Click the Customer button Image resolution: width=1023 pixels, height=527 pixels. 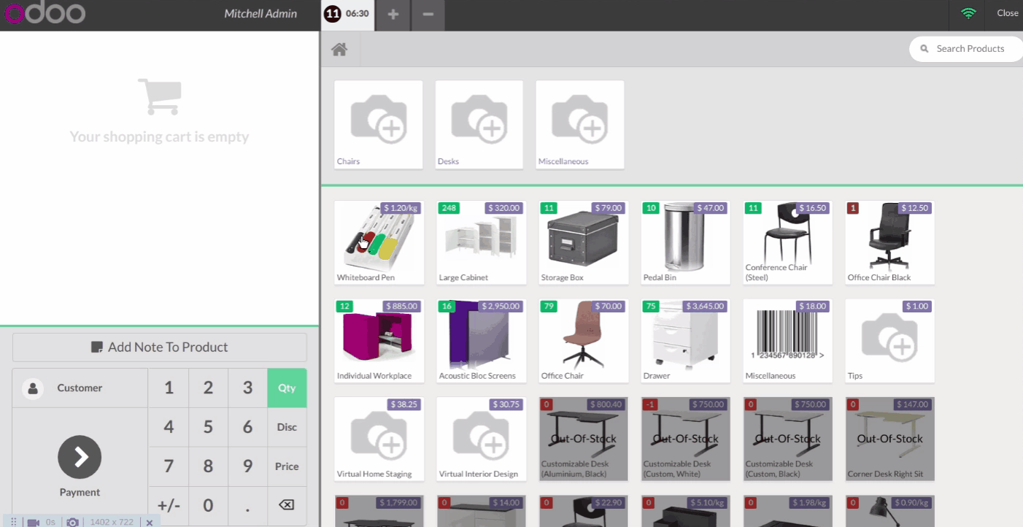click(x=80, y=388)
